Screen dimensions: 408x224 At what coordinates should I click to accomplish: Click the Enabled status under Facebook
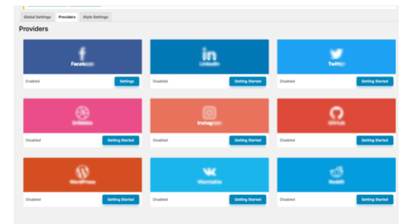click(33, 81)
